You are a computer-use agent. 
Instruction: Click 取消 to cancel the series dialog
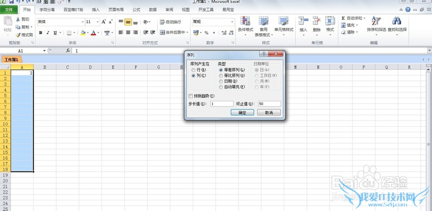[x=269, y=112]
